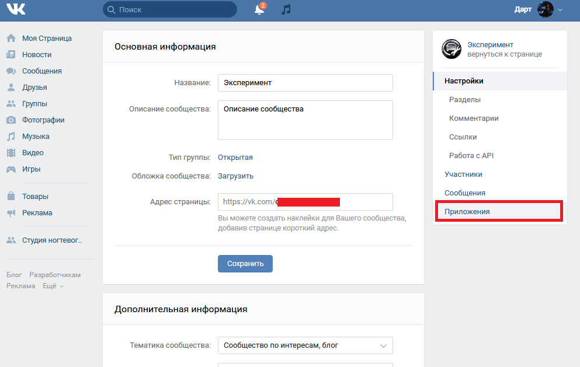Open the notifications bell icon

(259, 10)
